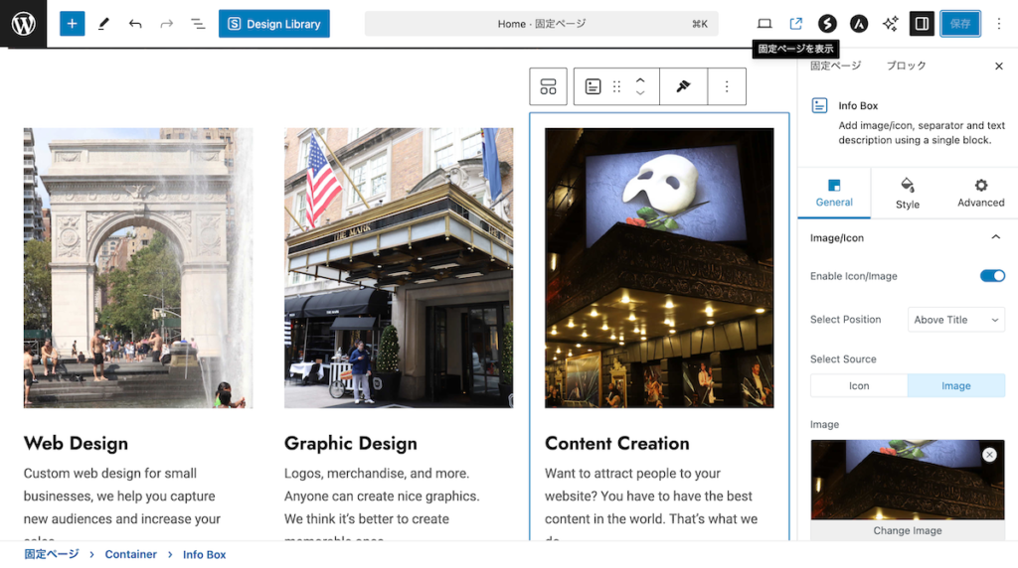Screen dimensions: 1018x568
Task: Click the Astra settings icon
Action: pos(859,24)
